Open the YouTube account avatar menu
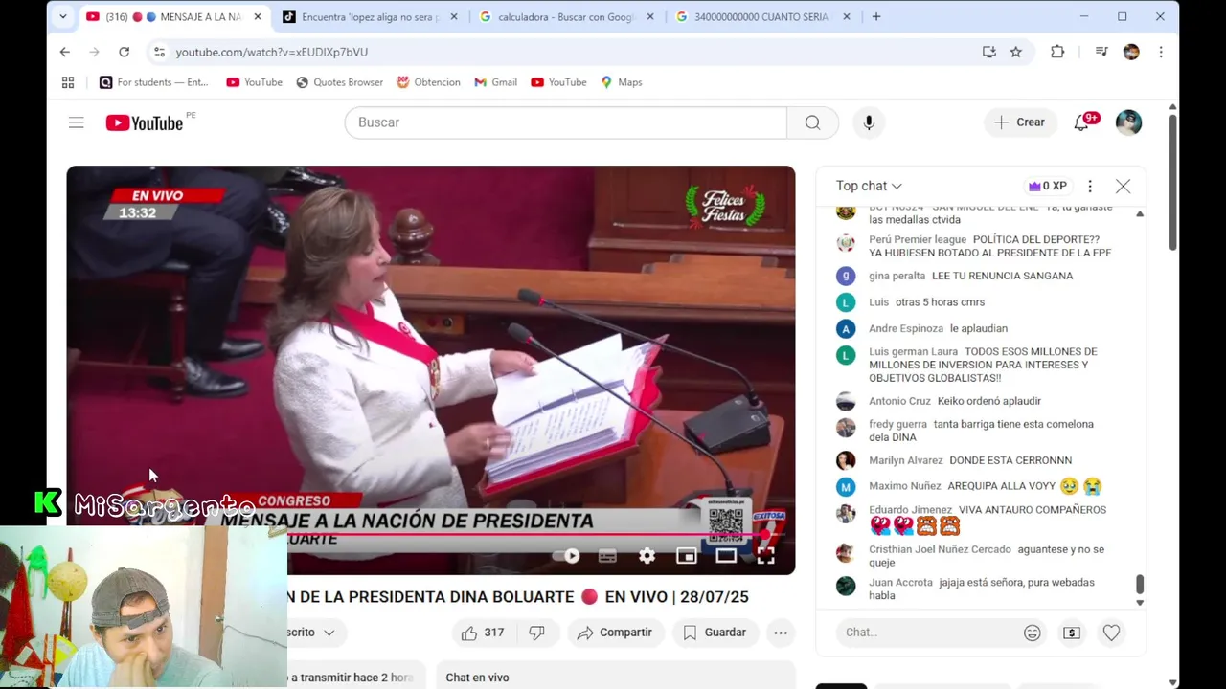1226x689 pixels. (1128, 122)
